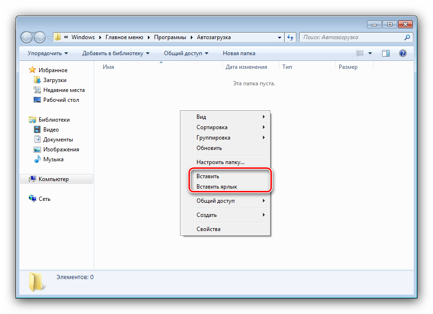433x314 pixels.
Task: Select Вставить ярлык in context menu
Action: (x=217, y=187)
